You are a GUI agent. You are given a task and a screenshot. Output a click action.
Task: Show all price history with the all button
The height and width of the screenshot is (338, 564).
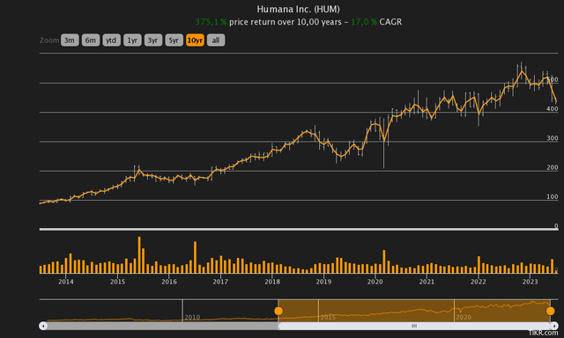pyautogui.click(x=216, y=40)
